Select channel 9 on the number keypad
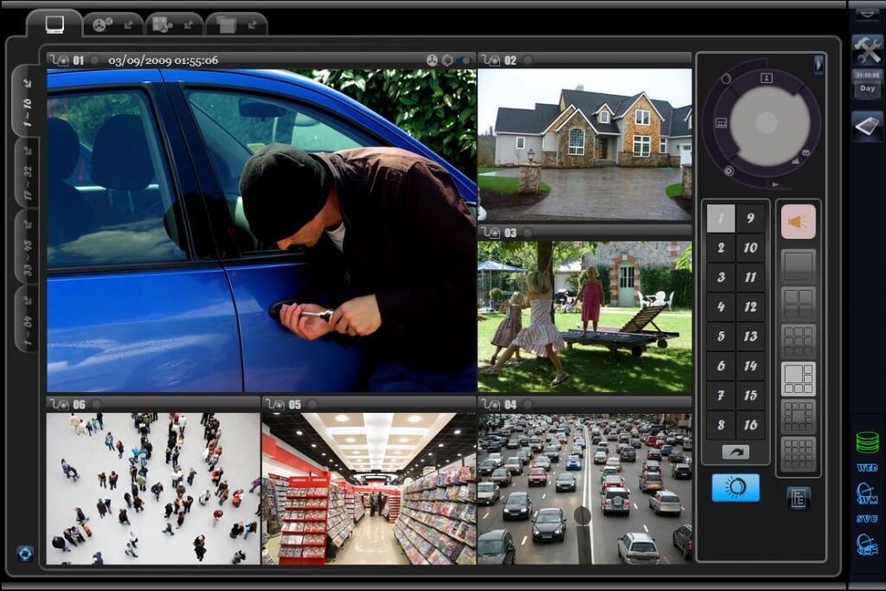 pyautogui.click(x=749, y=218)
